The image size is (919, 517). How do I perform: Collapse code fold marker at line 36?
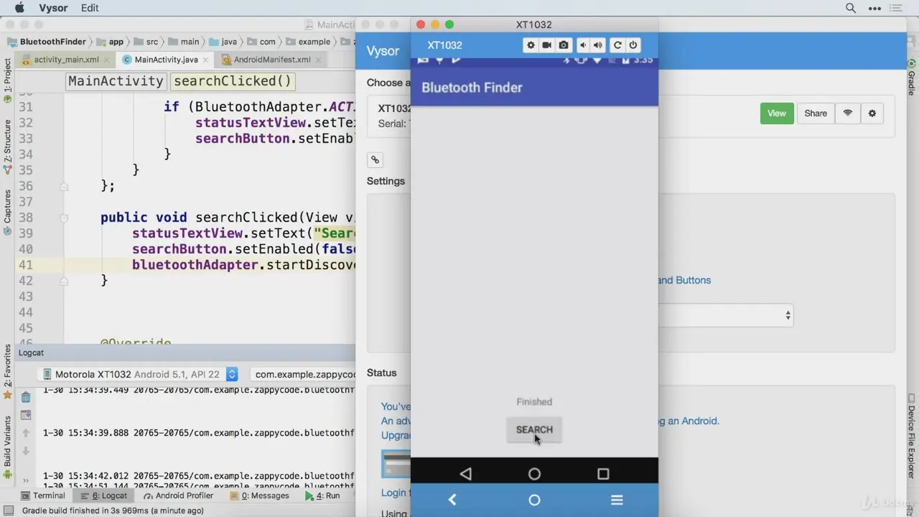coord(64,186)
